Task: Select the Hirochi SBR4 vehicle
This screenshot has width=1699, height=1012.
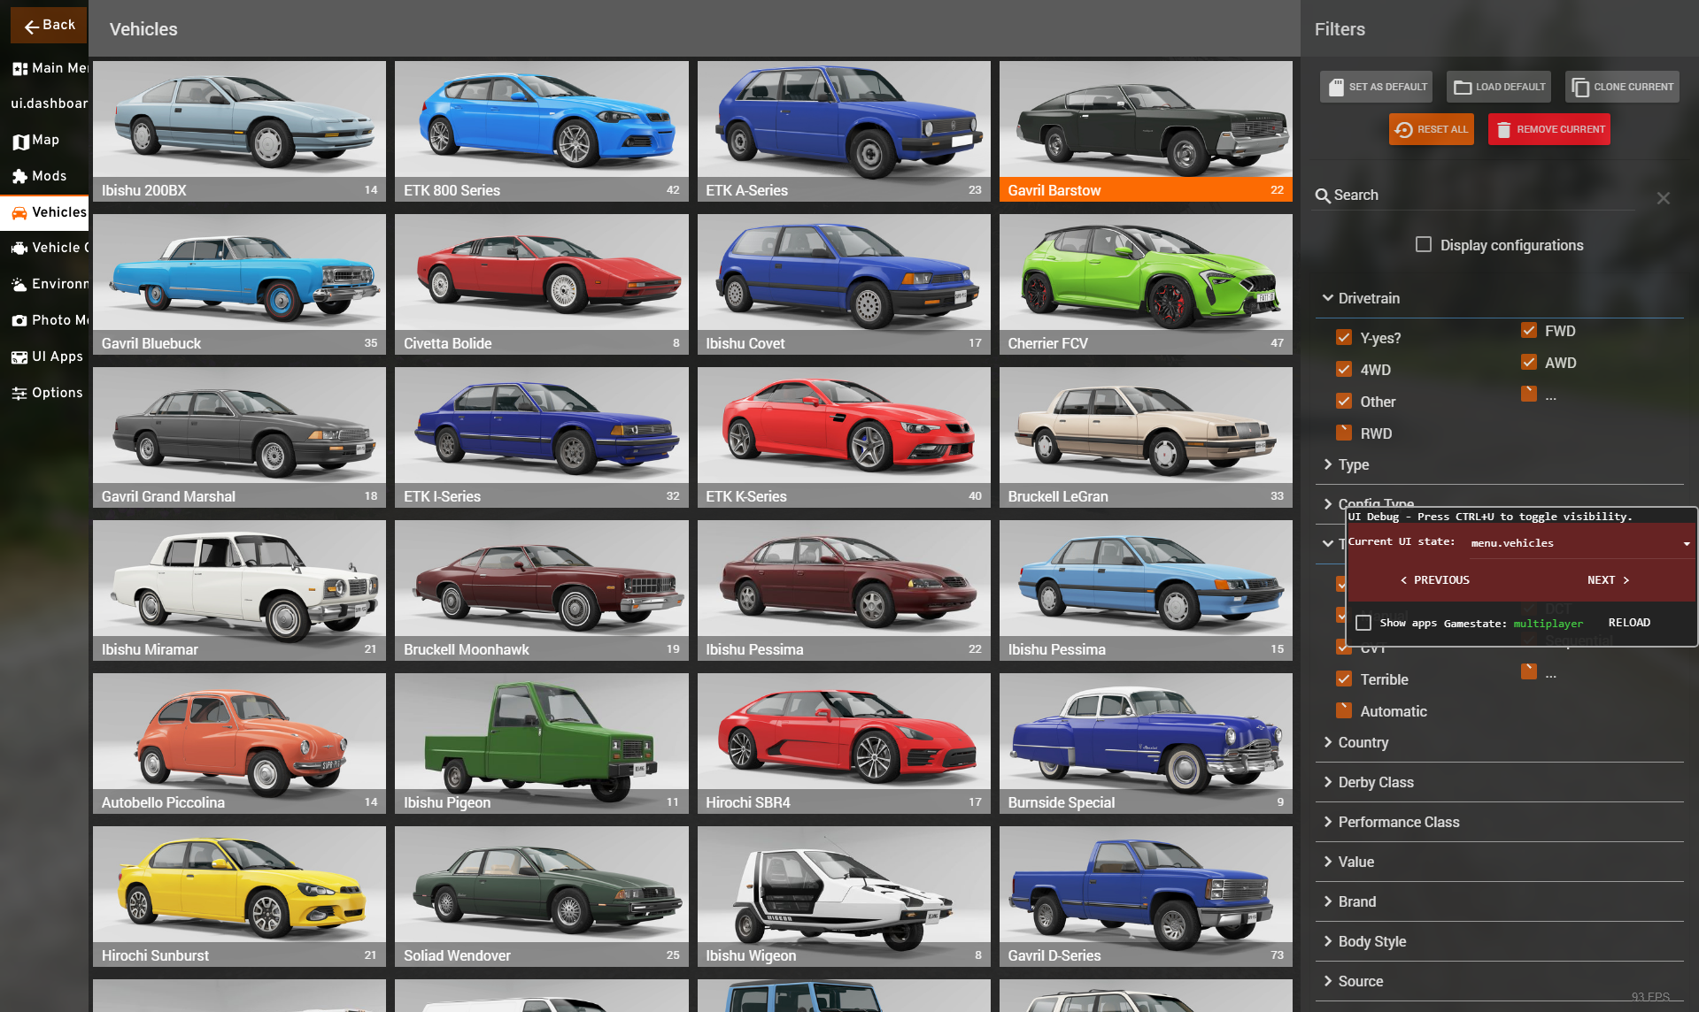Action: click(844, 743)
